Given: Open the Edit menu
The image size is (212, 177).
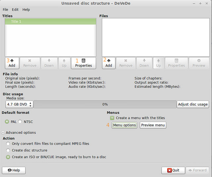Looking at the screenshot, I should (x=15, y=10).
